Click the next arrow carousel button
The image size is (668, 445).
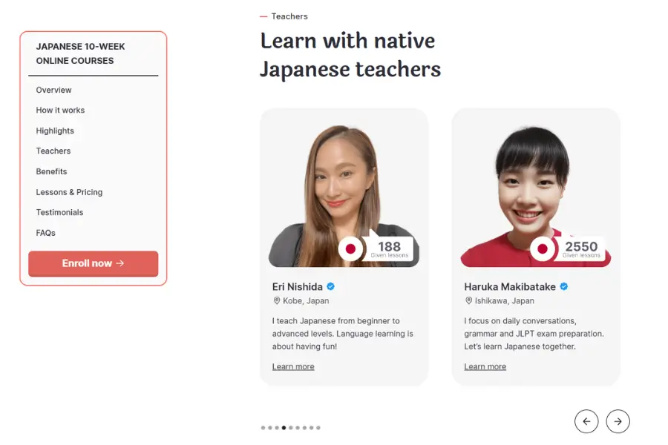click(618, 421)
